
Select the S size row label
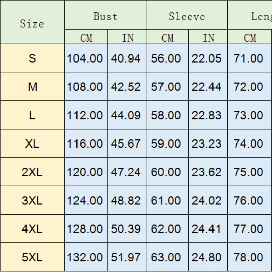pos(32,58)
